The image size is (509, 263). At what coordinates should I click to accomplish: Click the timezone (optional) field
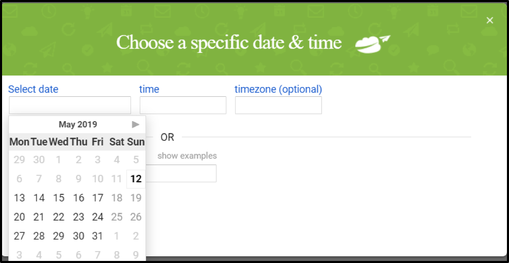coord(278,105)
